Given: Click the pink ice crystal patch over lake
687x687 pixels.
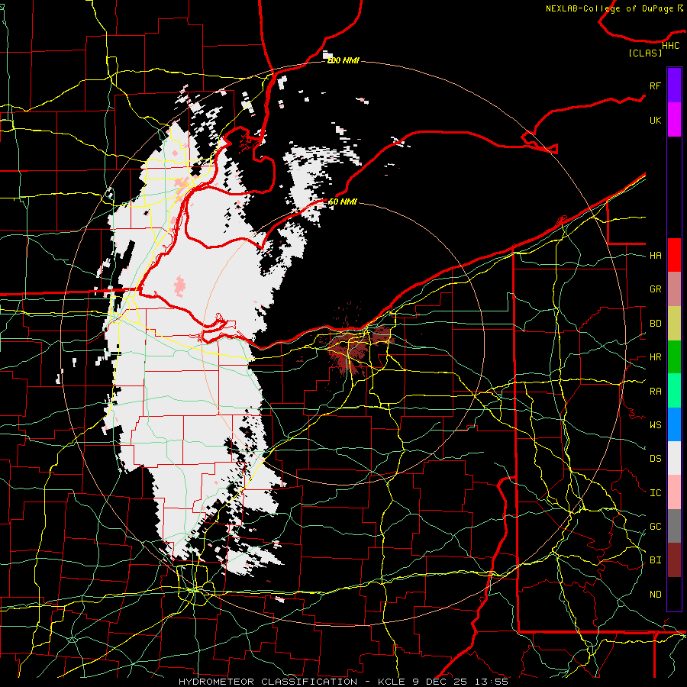Looking at the screenshot, I should tap(179, 285).
